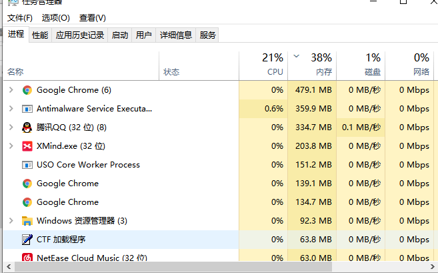Click the Google Chrome (6) process icon

pyautogui.click(x=27, y=90)
